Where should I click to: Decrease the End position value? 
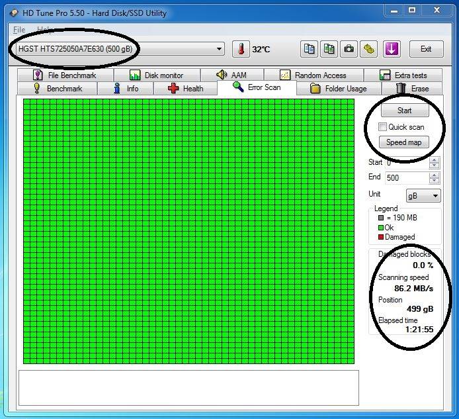click(434, 181)
